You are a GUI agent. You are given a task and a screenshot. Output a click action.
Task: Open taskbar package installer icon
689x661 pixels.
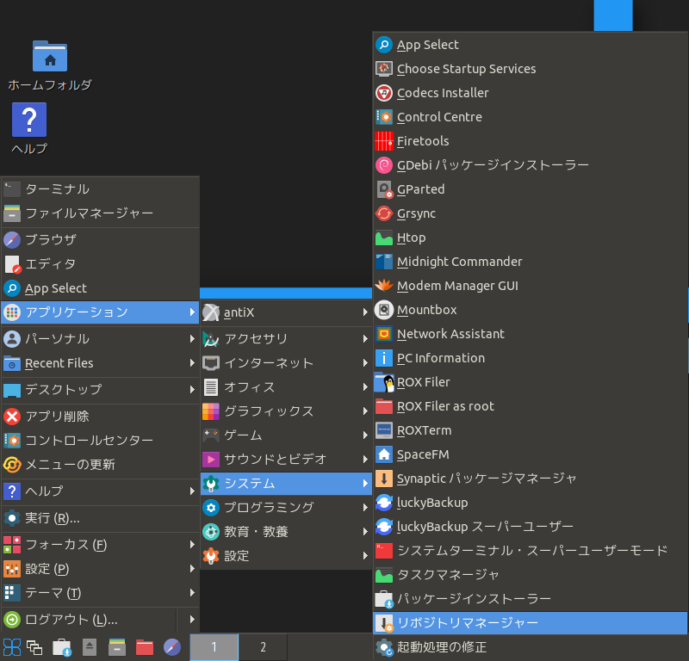click(61, 647)
